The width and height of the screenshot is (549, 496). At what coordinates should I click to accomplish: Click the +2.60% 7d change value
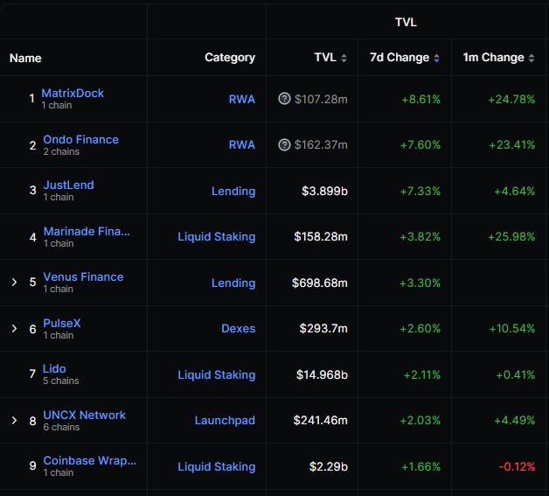pyautogui.click(x=420, y=329)
